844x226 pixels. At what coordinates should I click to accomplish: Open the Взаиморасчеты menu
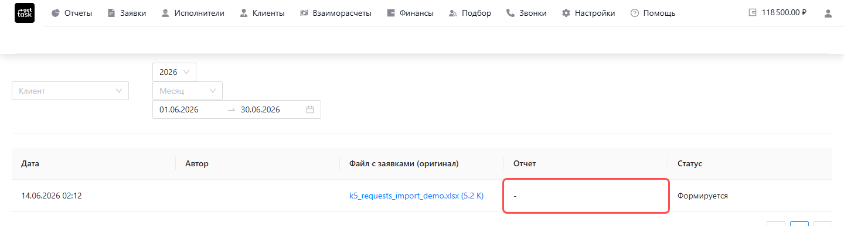tap(335, 13)
